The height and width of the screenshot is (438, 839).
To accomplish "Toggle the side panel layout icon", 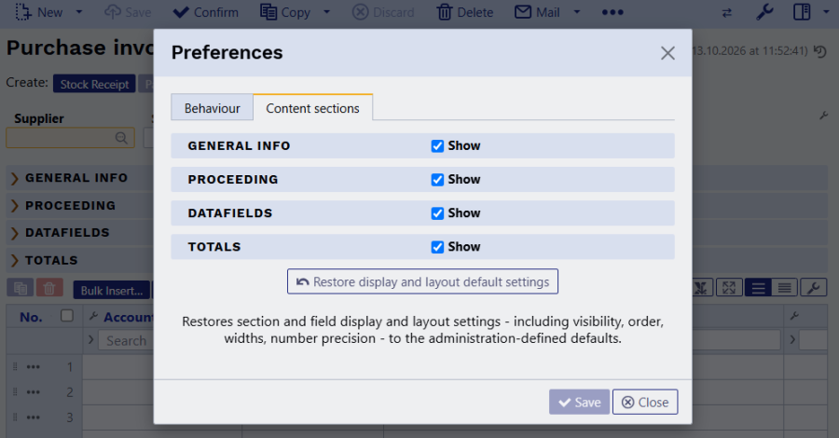I will (802, 12).
